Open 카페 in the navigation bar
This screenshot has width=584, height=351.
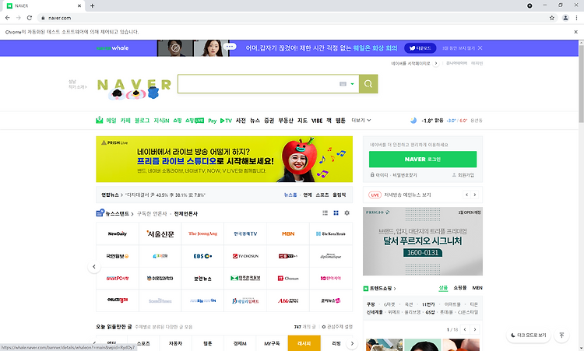[125, 121]
